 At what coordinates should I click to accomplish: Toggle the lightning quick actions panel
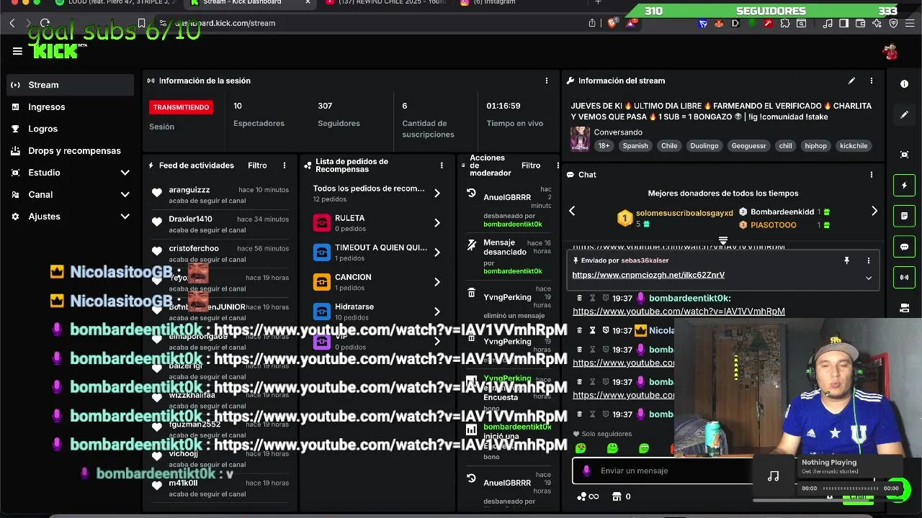point(905,186)
